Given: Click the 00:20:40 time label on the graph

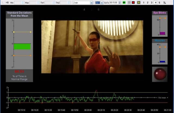Looking at the screenshot, I should click(x=141, y=110).
